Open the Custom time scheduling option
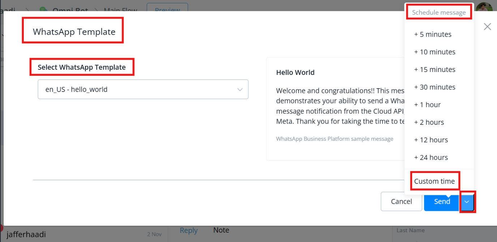The height and width of the screenshot is (242, 497). pyautogui.click(x=434, y=181)
